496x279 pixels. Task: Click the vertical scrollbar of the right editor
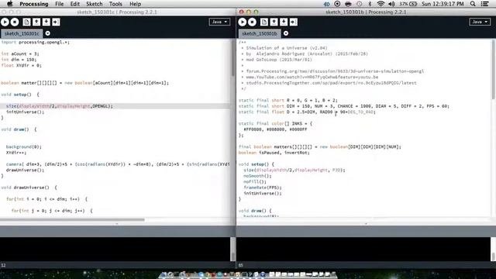pyautogui.click(x=494, y=70)
